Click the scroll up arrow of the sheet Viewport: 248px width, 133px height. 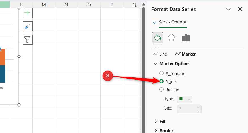143,5
